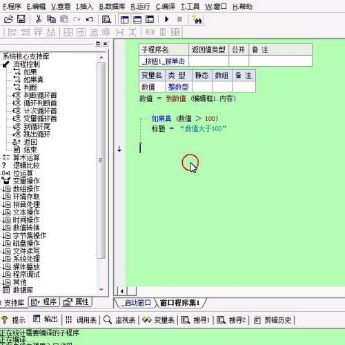Switch to the 支持库 panel tab

tap(14, 303)
